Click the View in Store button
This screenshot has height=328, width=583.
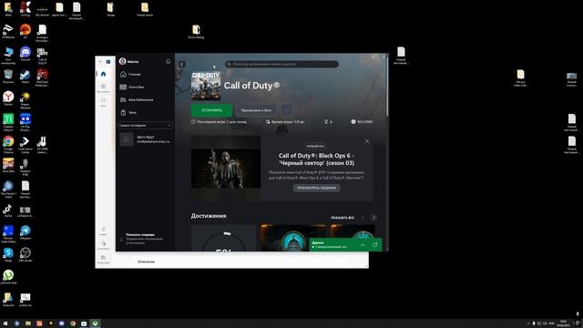256,110
